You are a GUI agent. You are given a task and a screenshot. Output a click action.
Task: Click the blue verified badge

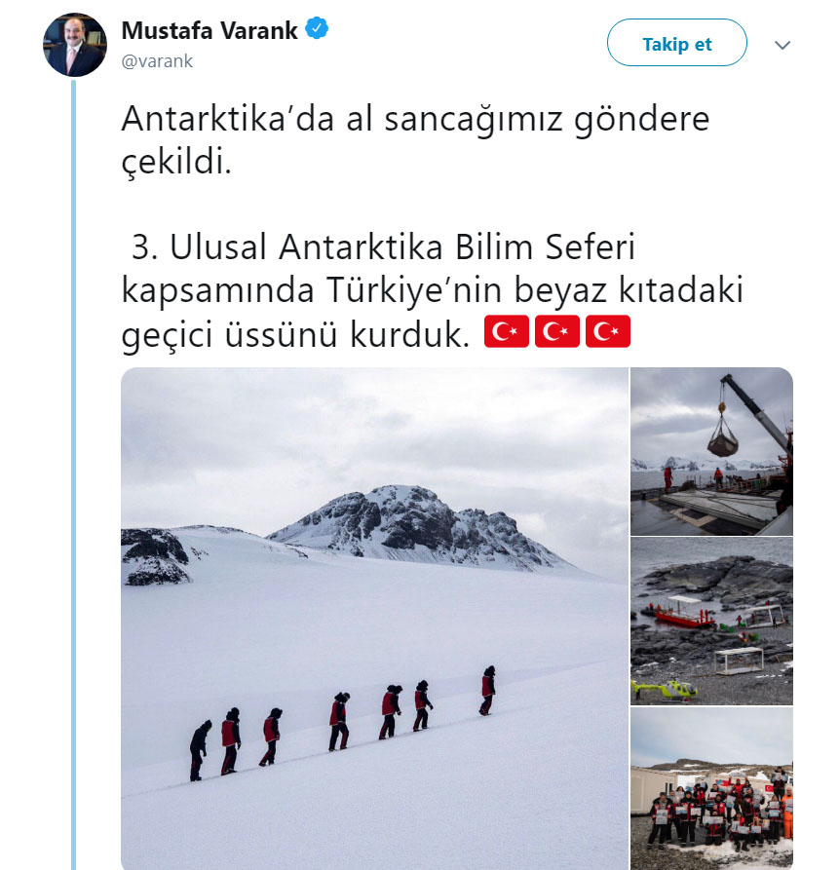click(x=317, y=28)
